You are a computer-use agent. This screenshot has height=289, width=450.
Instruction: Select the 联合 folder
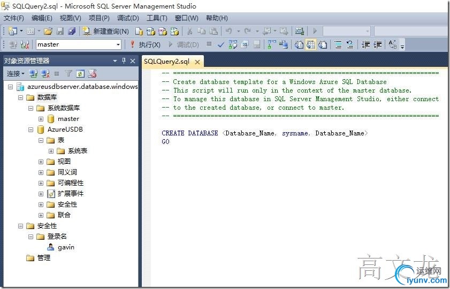(x=64, y=215)
